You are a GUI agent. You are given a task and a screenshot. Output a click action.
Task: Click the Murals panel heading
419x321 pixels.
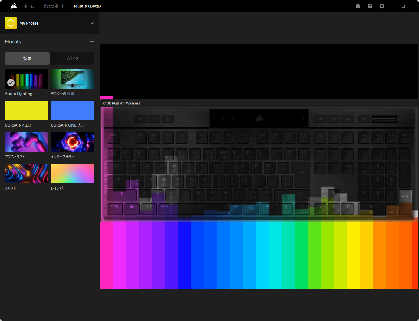tap(13, 42)
